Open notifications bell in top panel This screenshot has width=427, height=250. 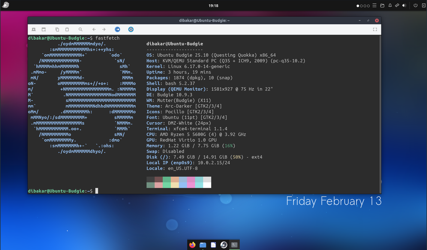coord(390,5)
